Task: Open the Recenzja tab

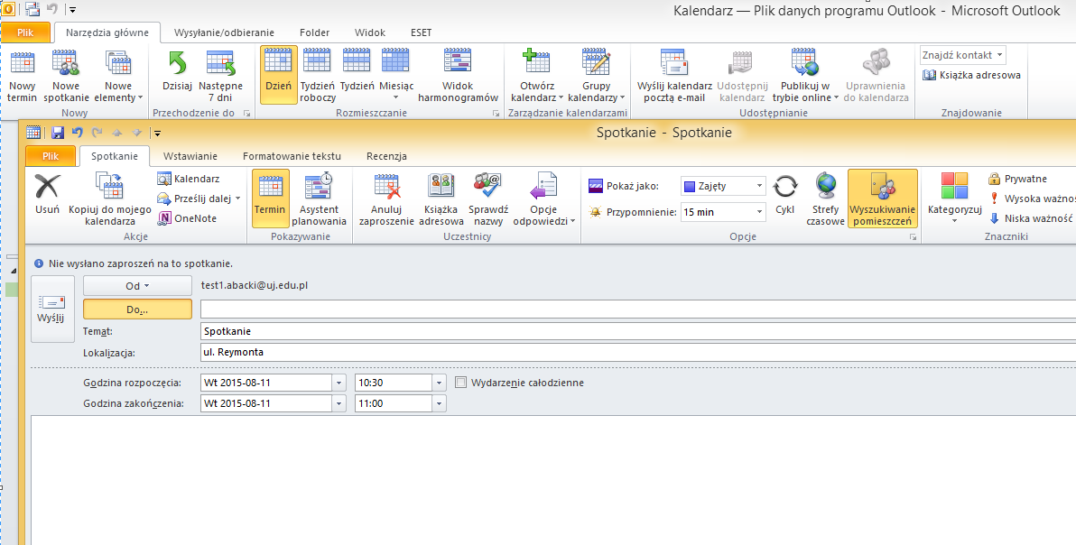Action: (x=386, y=155)
